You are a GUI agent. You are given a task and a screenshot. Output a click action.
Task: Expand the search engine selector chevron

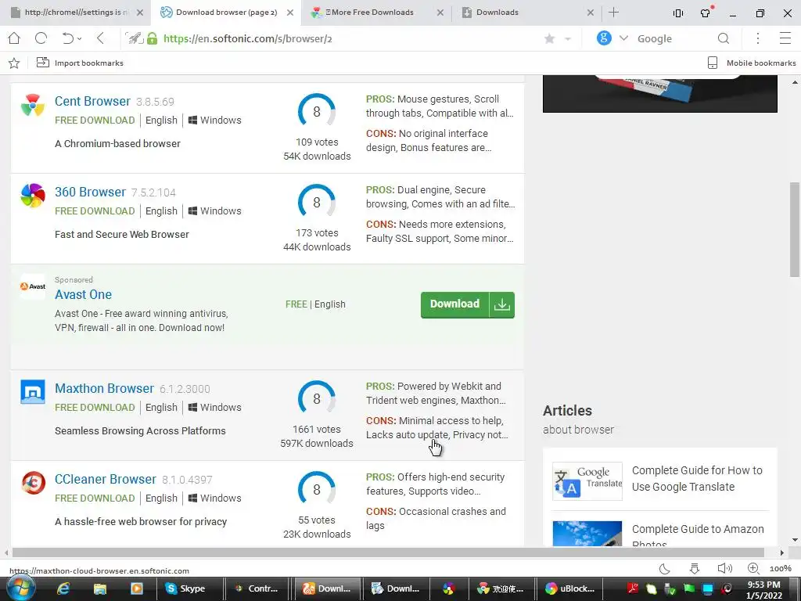coord(623,38)
